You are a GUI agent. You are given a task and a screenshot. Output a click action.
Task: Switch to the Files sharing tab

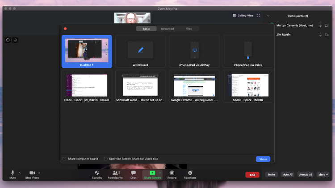pyautogui.click(x=188, y=29)
